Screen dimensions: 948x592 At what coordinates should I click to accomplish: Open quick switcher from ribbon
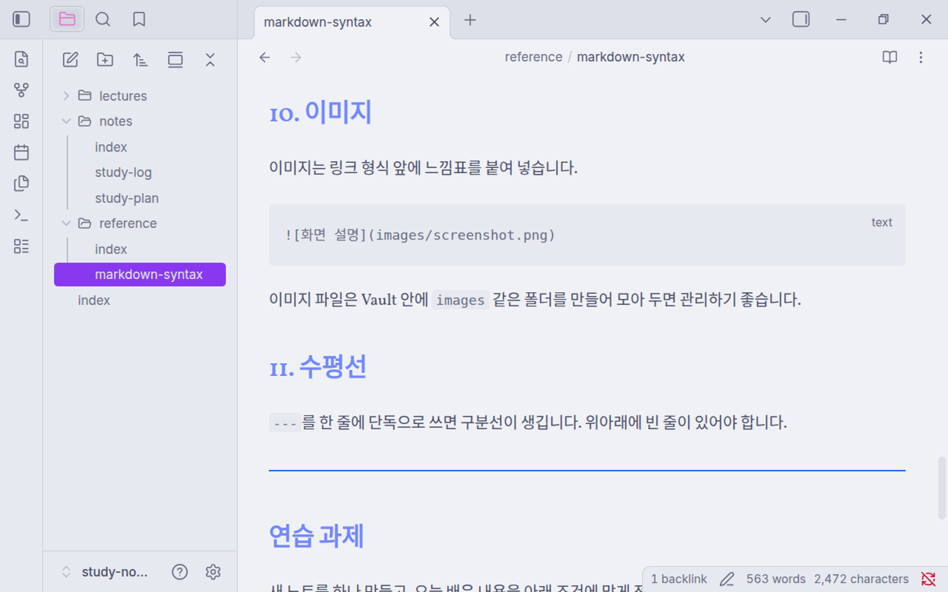(22, 59)
